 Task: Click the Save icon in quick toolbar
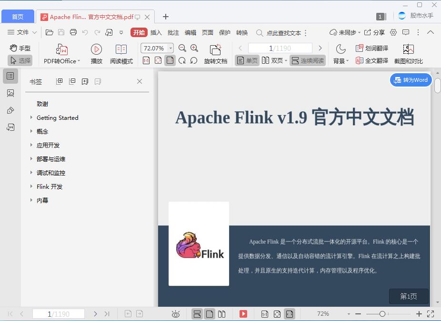(x=61, y=32)
